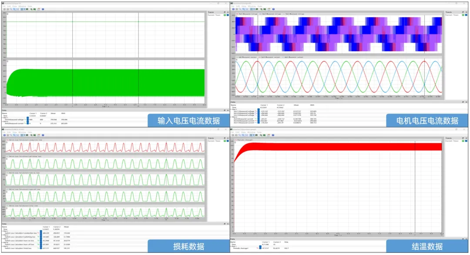Click the 输入电压电流数据 blue label
This screenshot has height=255, width=470.
tap(189, 121)
